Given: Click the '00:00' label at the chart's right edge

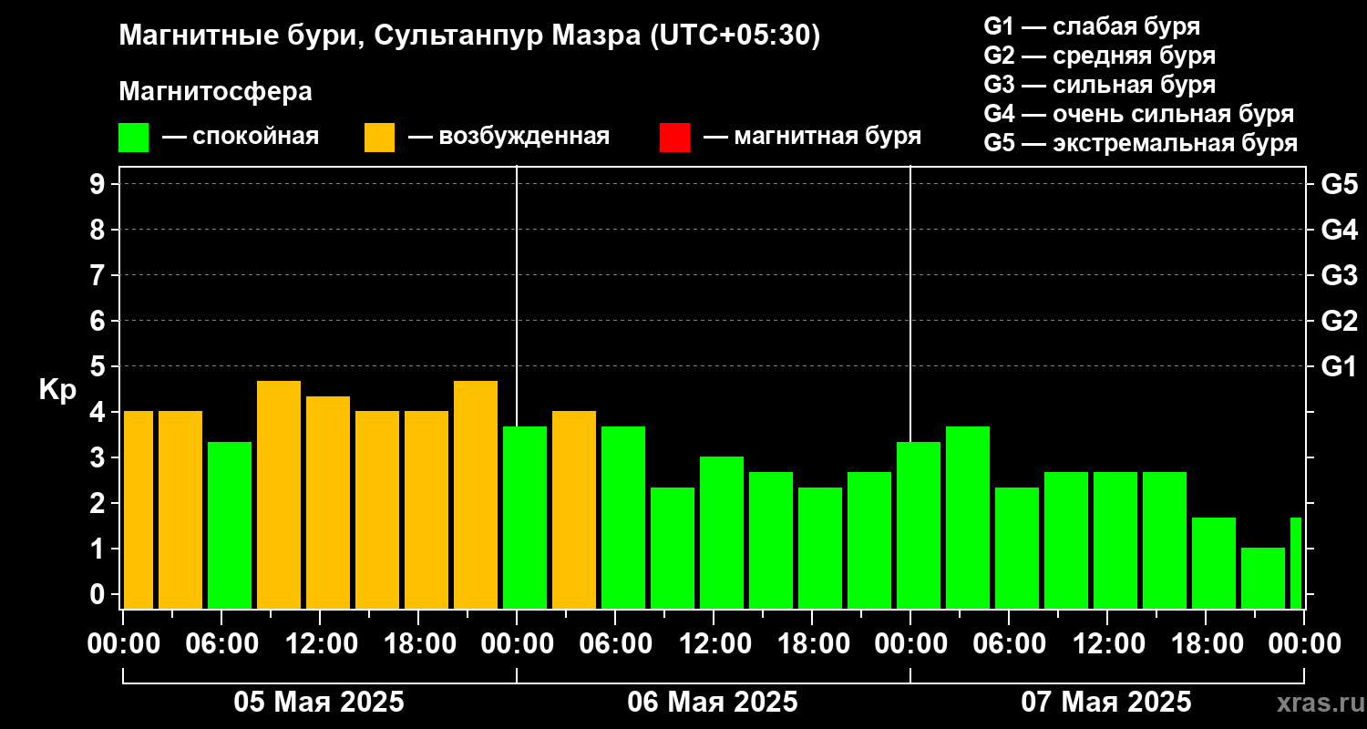Looking at the screenshot, I should pos(1304,643).
